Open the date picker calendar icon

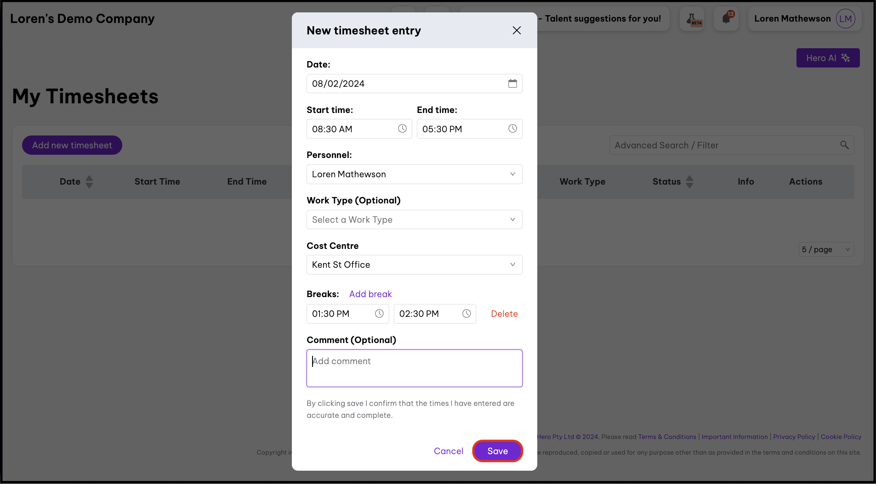click(x=512, y=84)
